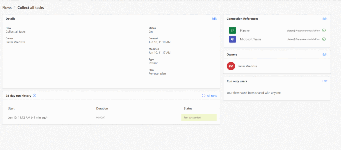Screen dimensions: 341x150
Task: Click the Microsoft Teams connection icon
Action: pos(232,39)
